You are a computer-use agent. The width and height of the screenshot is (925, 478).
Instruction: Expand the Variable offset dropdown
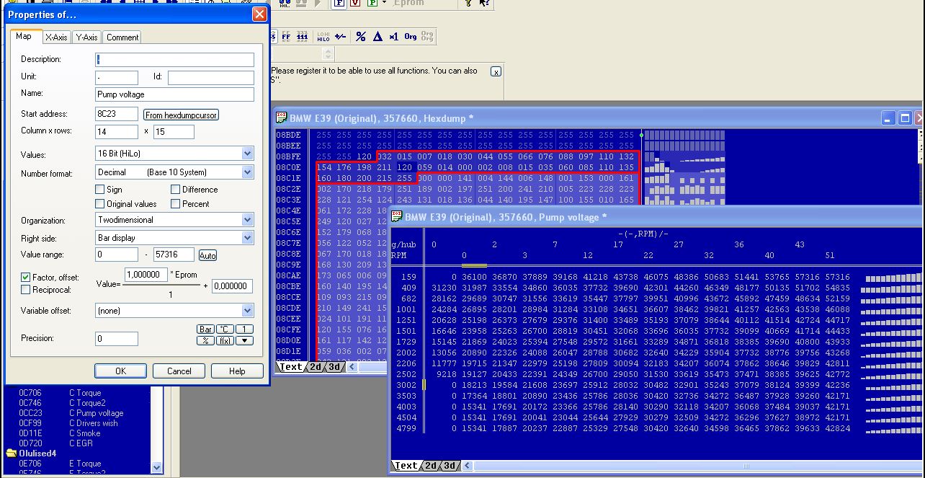pyautogui.click(x=247, y=311)
